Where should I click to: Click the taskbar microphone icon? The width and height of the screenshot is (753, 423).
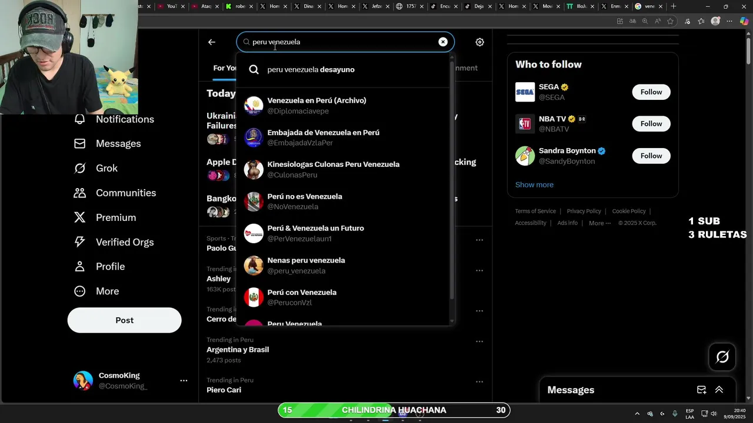click(675, 414)
